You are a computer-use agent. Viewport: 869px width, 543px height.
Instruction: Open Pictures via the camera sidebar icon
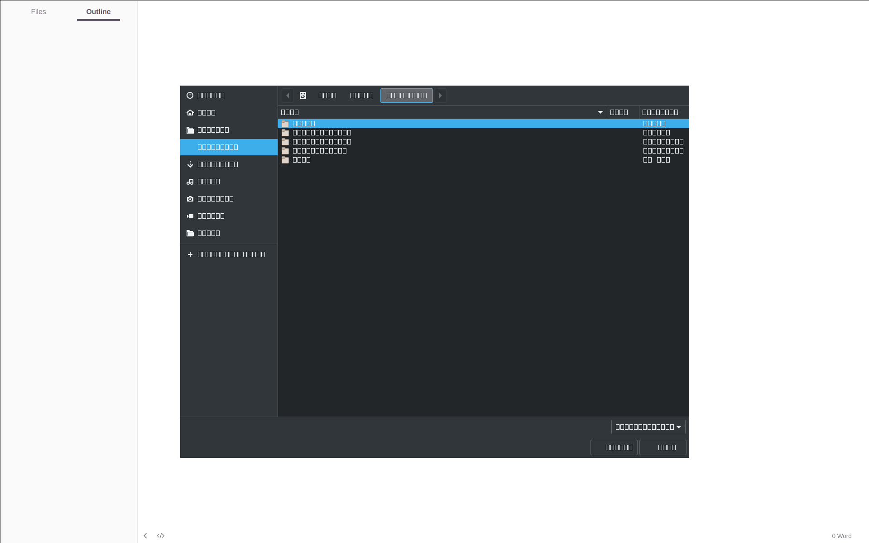[x=190, y=198]
